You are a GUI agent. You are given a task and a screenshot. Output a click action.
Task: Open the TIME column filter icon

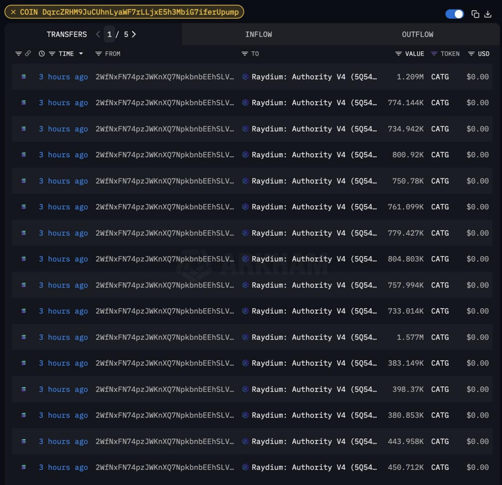pyautogui.click(x=52, y=54)
